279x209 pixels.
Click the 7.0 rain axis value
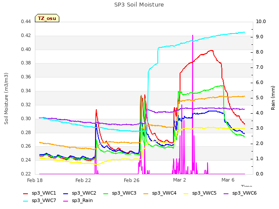(x=260, y=67)
